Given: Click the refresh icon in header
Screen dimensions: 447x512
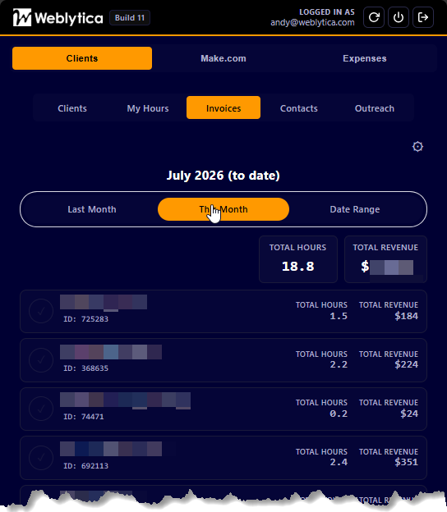Looking at the screenshot, I should coord(374,17).
